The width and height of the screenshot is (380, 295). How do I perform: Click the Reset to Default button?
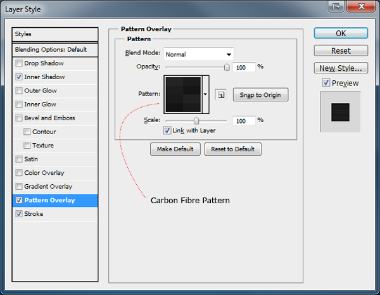tap(232, 149)
